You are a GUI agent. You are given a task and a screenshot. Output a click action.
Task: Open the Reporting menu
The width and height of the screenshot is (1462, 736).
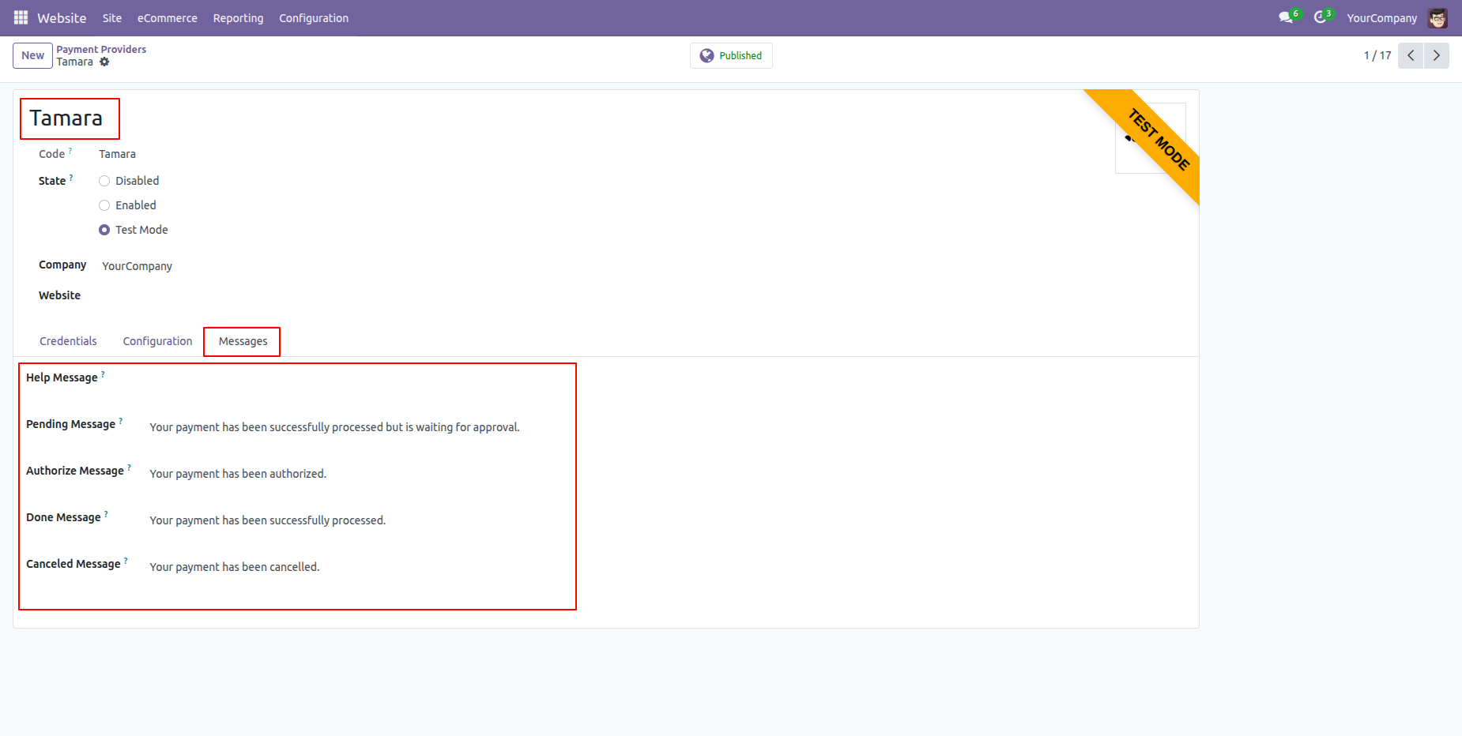pos(238,17)
